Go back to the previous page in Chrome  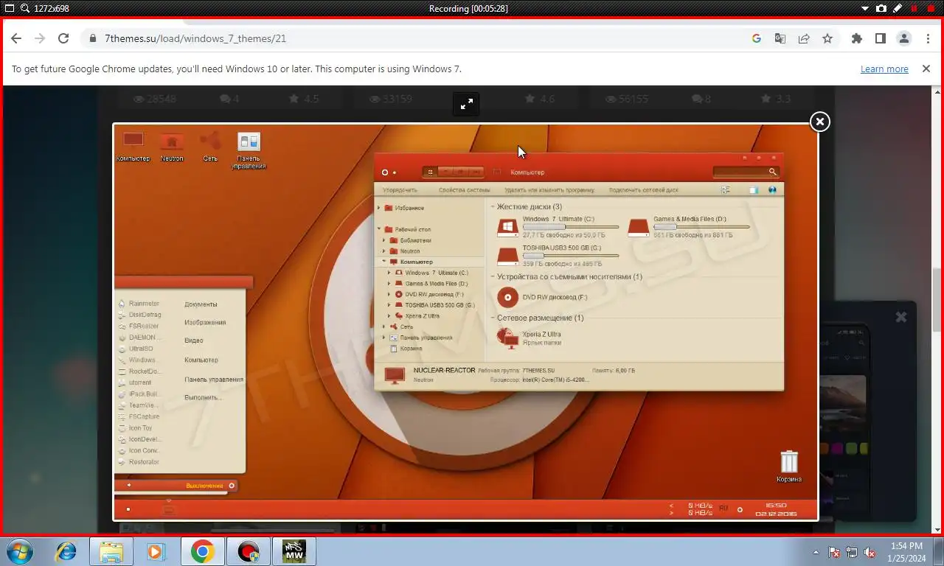tap(16, 38)
